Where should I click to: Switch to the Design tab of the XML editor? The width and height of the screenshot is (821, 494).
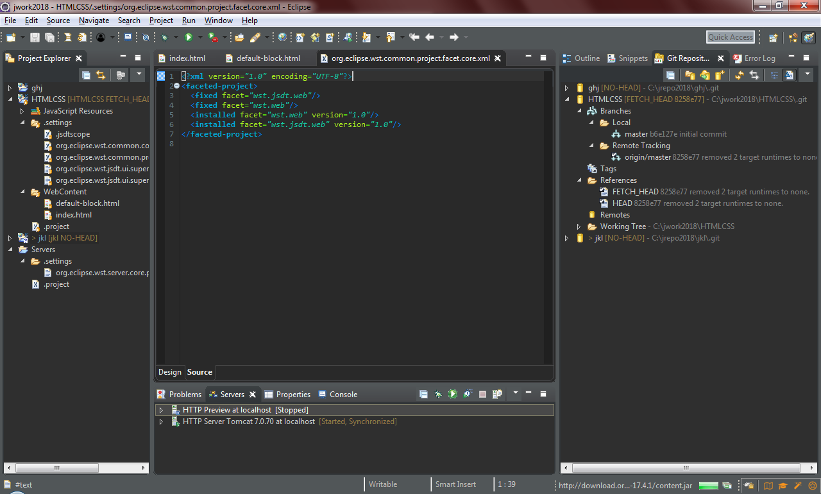pyautogui.click(x=170, y=372)
